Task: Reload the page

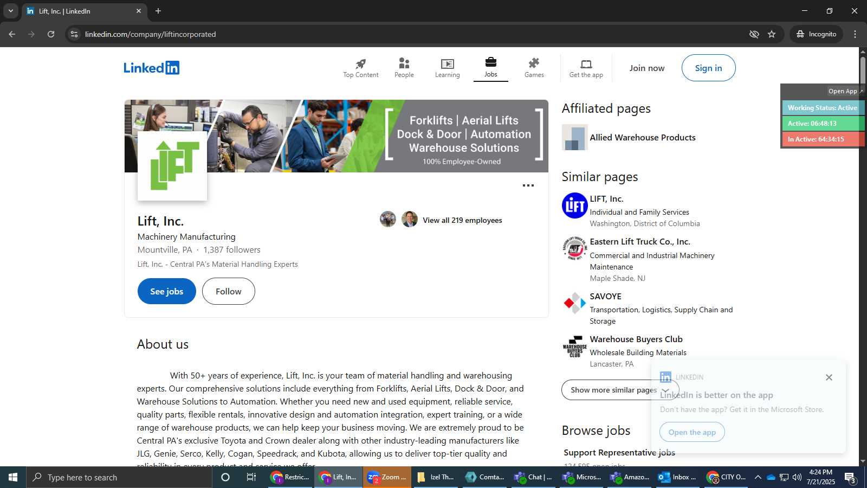Action: click(51, 34)
